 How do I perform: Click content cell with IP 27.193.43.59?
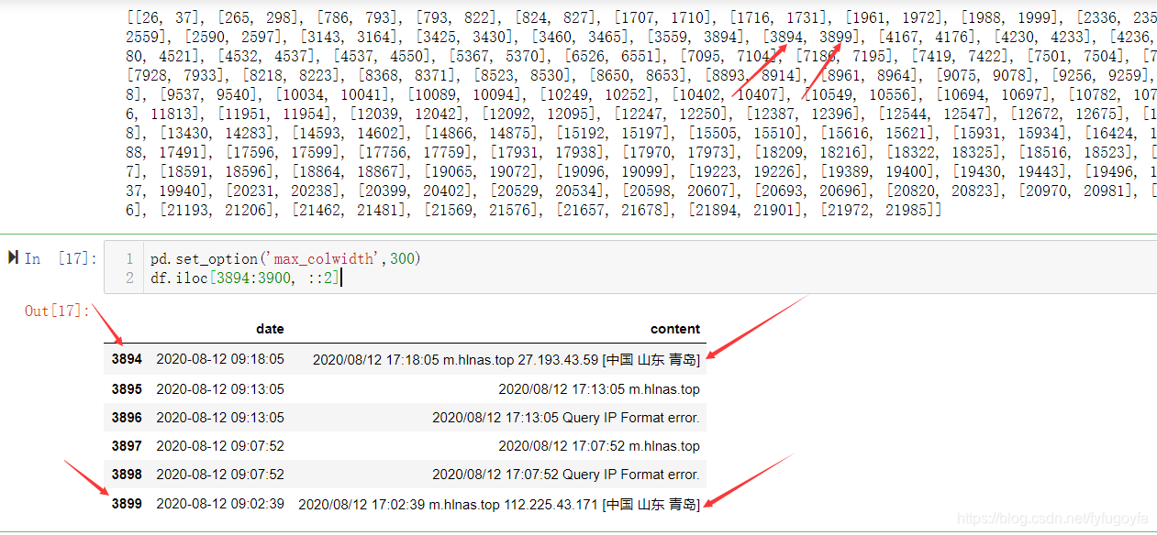click(506, 360)
